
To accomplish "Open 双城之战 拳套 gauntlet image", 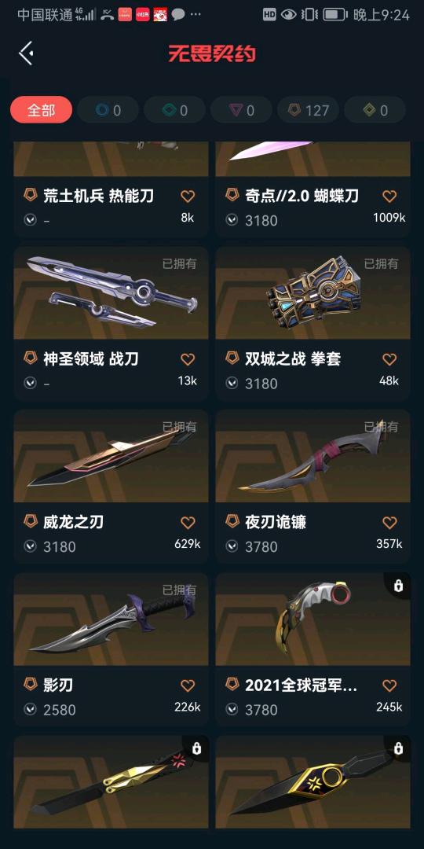I will (x=313, y=293).
